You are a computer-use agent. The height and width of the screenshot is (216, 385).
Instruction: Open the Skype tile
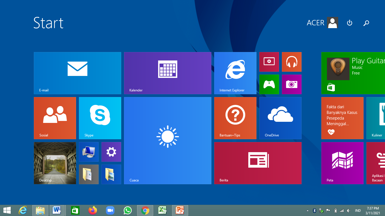point(100,118)
